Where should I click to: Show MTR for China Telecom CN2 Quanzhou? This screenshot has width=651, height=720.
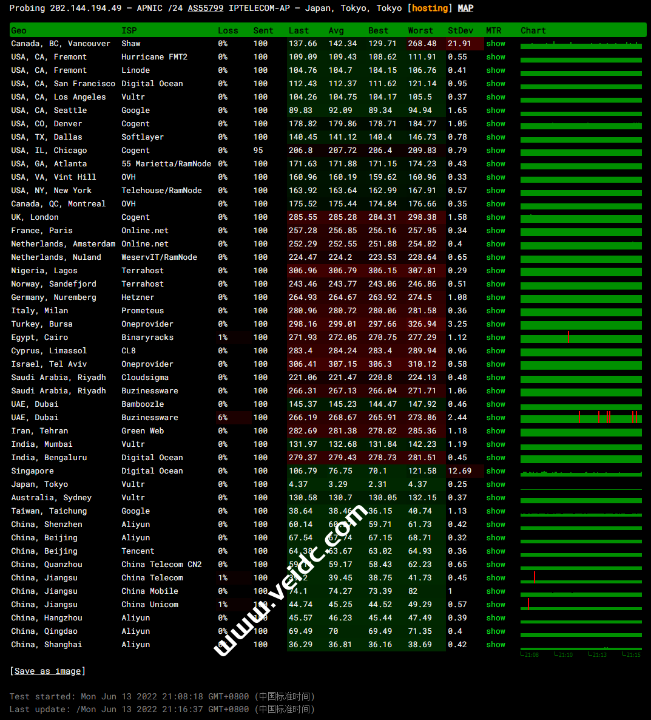click(x=496, y=565)
